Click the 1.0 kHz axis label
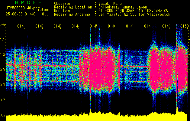The height and width of the screenshot is (121, 190). [x=2, y=55]
